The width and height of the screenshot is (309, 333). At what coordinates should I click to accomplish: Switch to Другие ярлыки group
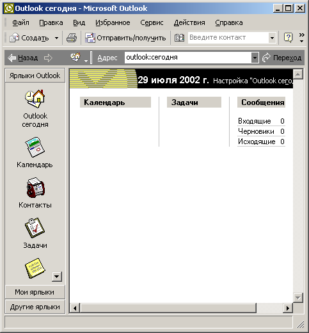pos(35,307)
